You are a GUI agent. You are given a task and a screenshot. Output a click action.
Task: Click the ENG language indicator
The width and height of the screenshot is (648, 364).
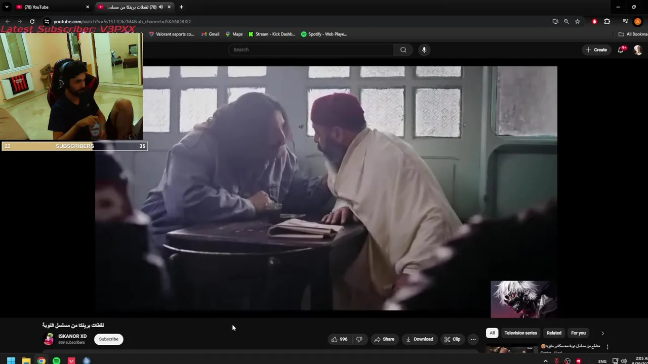[602, 361]
